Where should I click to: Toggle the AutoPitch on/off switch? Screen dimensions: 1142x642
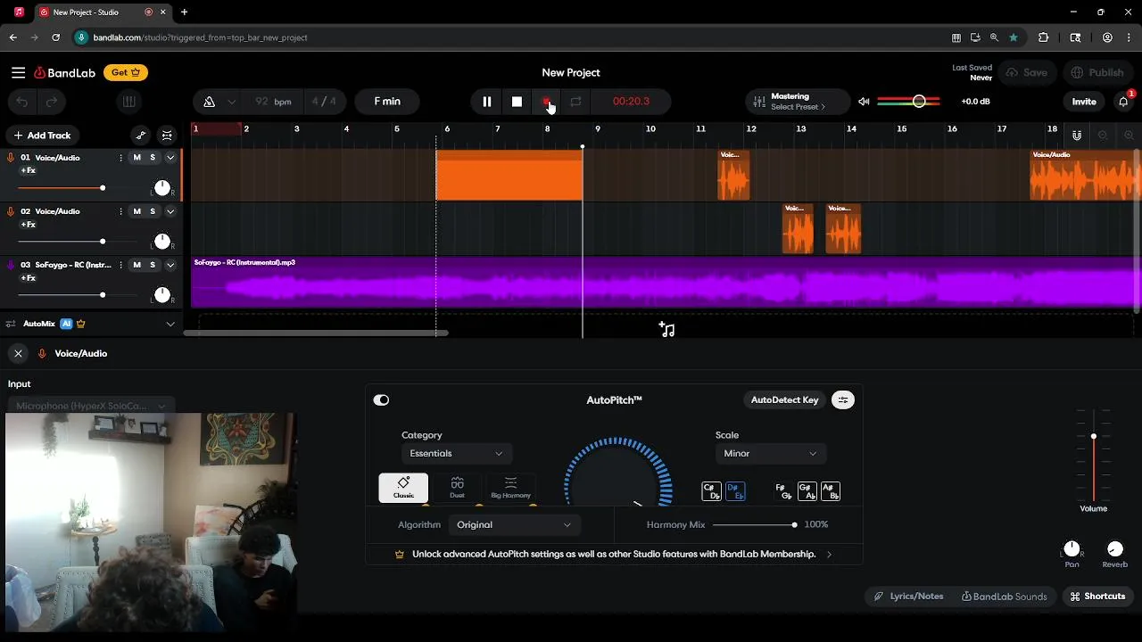pyautogui.click(x=381, y=400)
